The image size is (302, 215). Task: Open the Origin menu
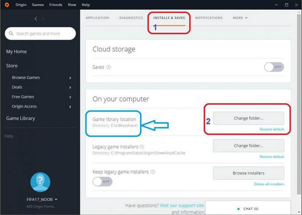click(21, 5)
